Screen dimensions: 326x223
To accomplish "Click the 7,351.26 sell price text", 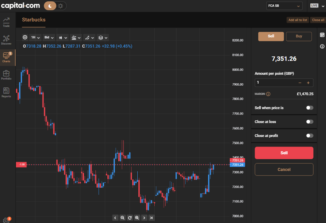I will point(284,59).
